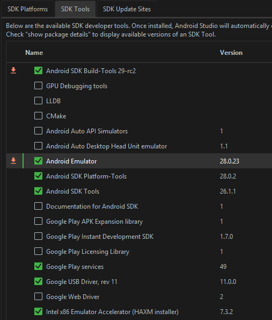Screen dimensions: 272x320
Task: Click the Google USB Driver, rev 11 label
Action: [x=82, y=282]
